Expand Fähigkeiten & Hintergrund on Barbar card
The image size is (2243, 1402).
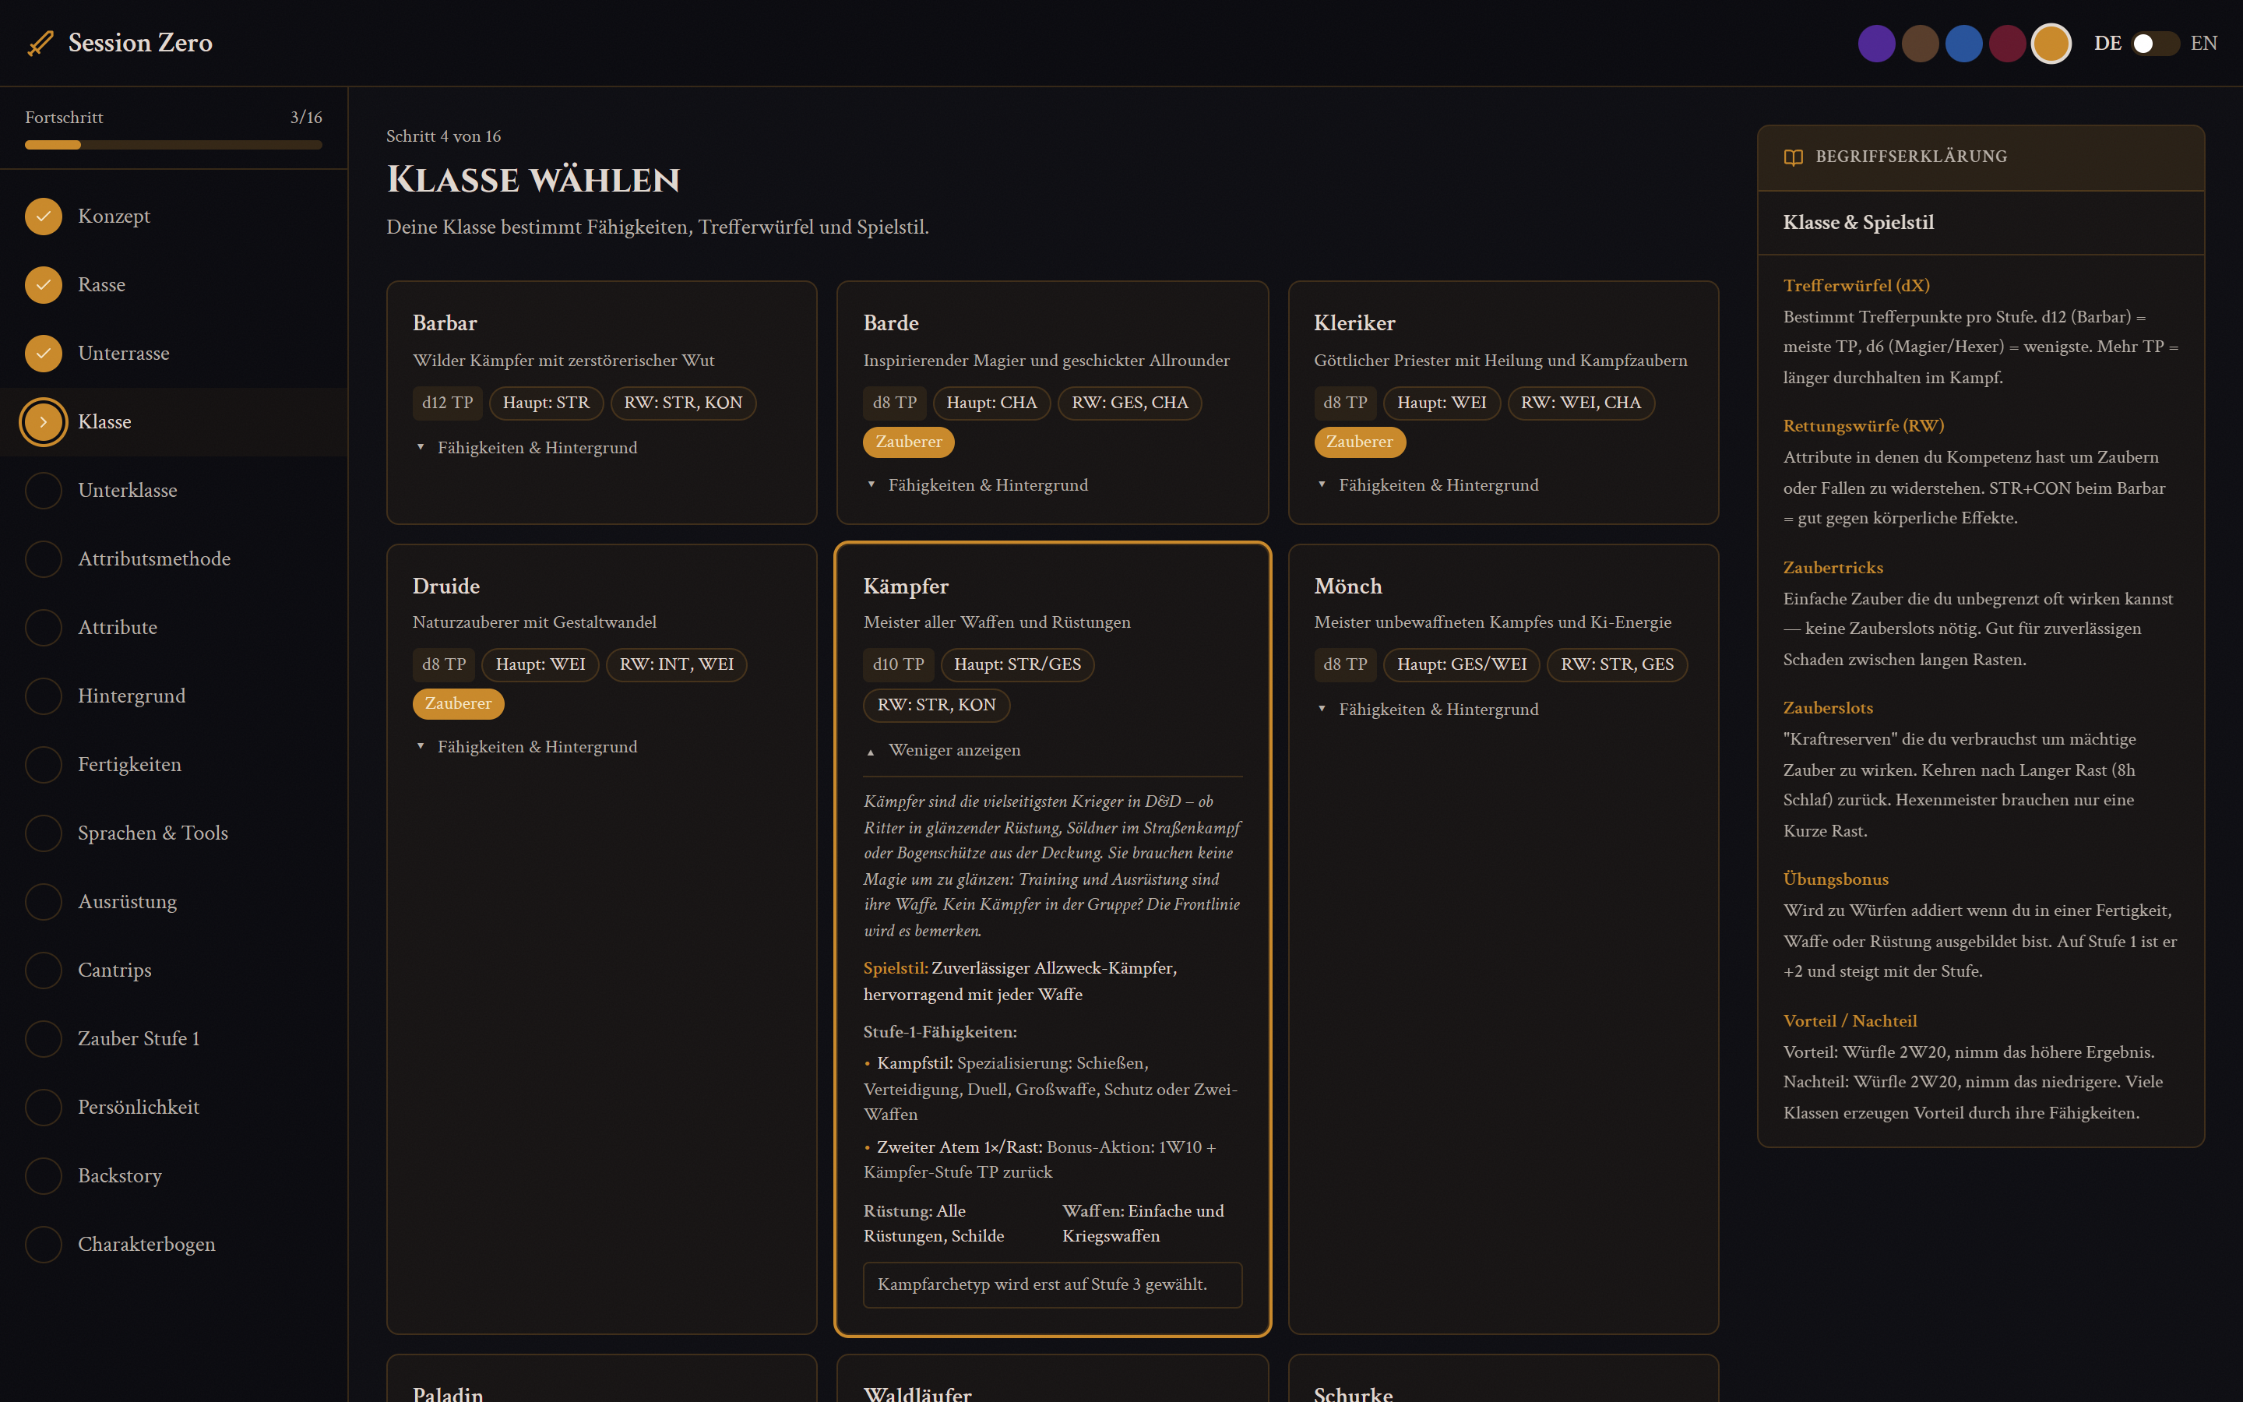[526, 448]
